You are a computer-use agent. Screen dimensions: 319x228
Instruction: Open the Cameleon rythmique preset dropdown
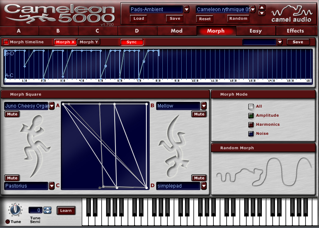[x=253, y=9]
